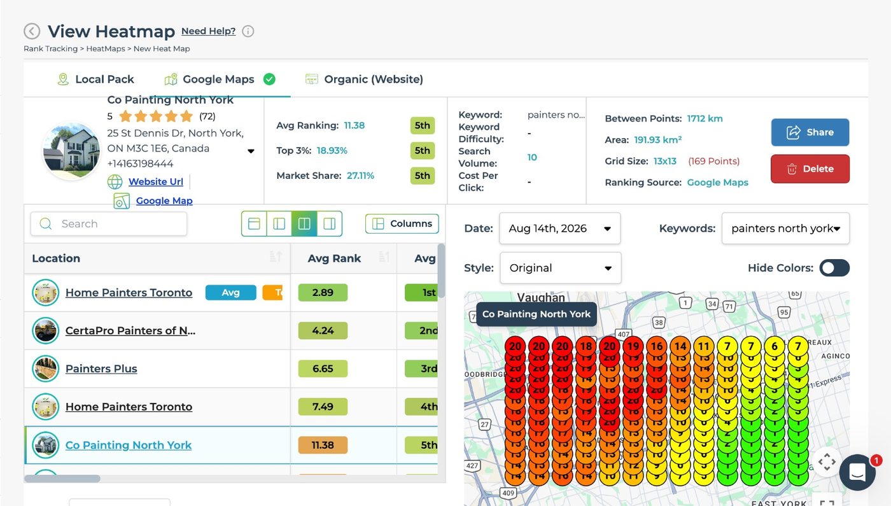Open the Keywords dropdown showing painters north york

(x=785, y=228)
